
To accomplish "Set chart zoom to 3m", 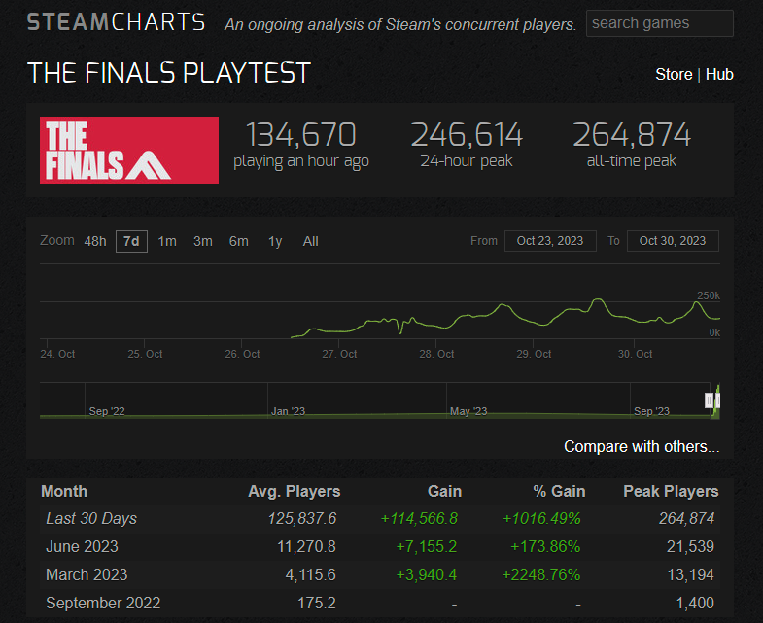I will coord(203,241).
